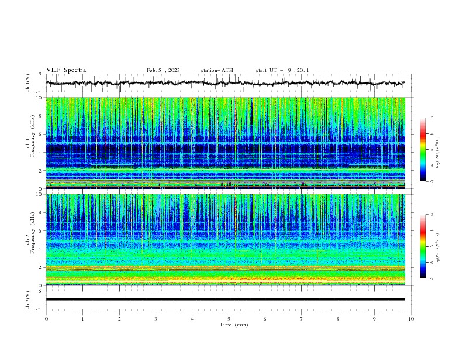This screenshot has width=463, height=358.
Task: Click inside the ch.2 spectrogram panel
Action: point(225,240)
